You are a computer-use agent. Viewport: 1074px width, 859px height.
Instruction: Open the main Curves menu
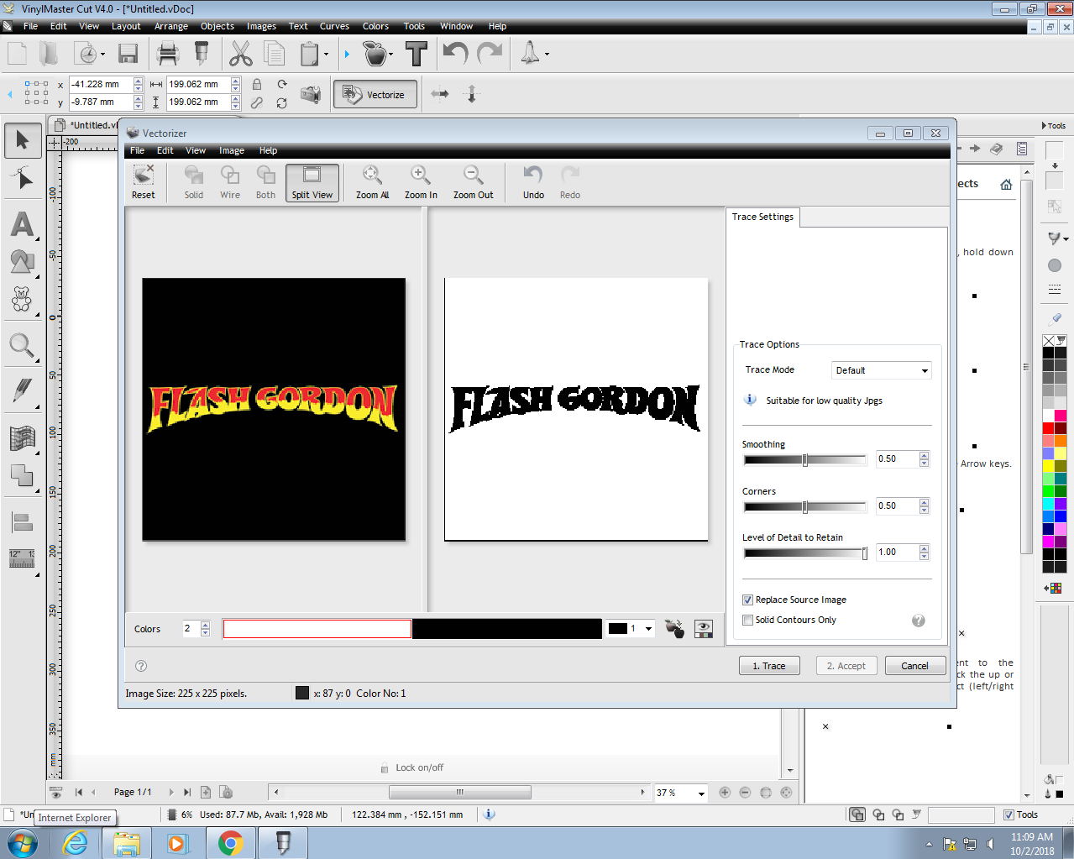[x=334, y=26]
